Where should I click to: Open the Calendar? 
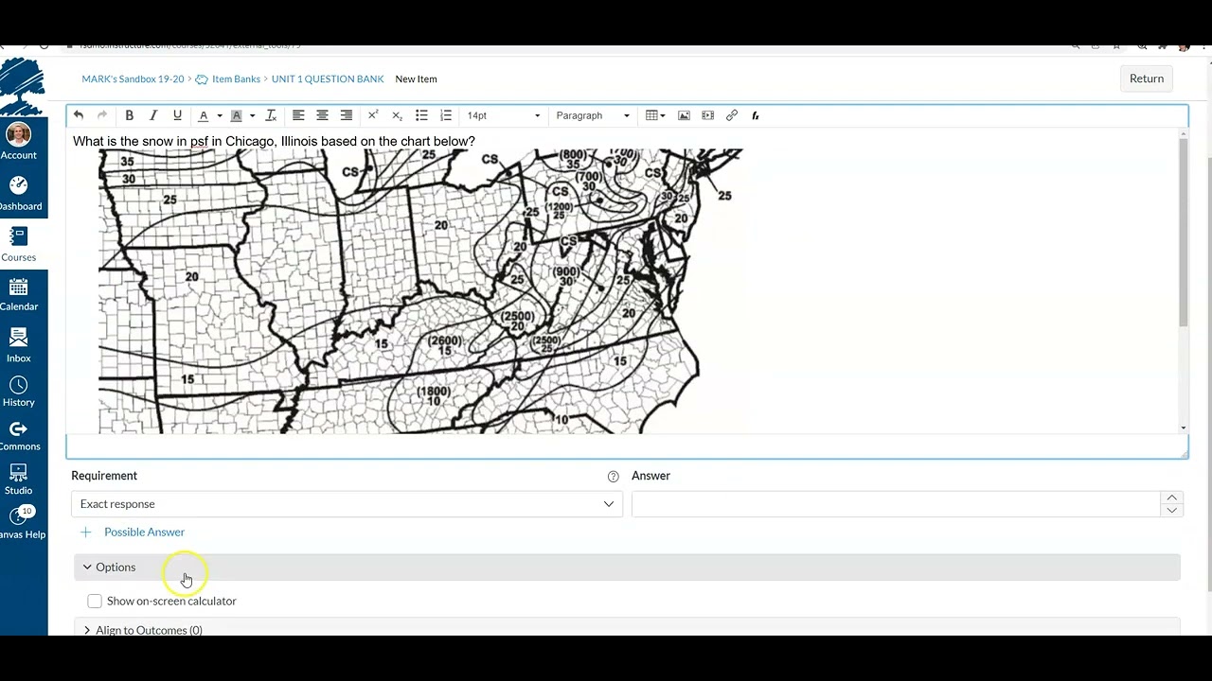tap(18, 294)
